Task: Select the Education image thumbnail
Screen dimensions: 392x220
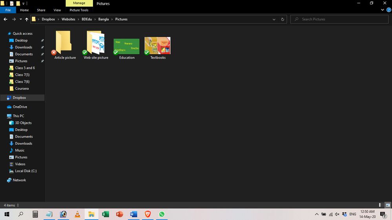Action: (127, 47)
